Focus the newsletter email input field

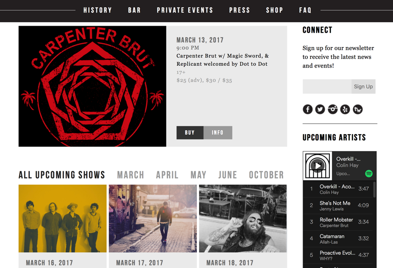click(x=327, y=87)
